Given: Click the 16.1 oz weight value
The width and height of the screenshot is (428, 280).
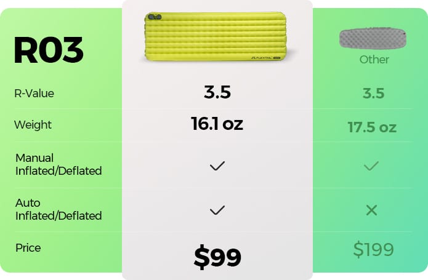Looking at the screenshot, I should (217, 124).
